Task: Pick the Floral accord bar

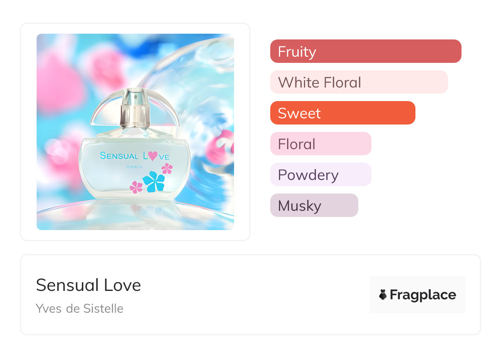Action: point(320,144)
